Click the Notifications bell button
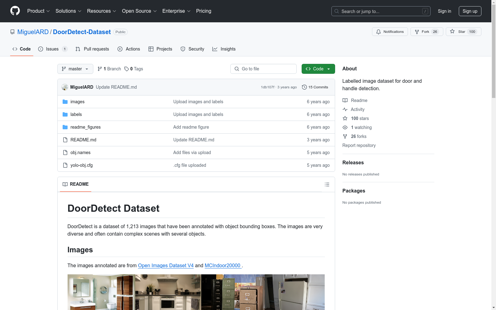The image size is (496, 310). point(390,32)
